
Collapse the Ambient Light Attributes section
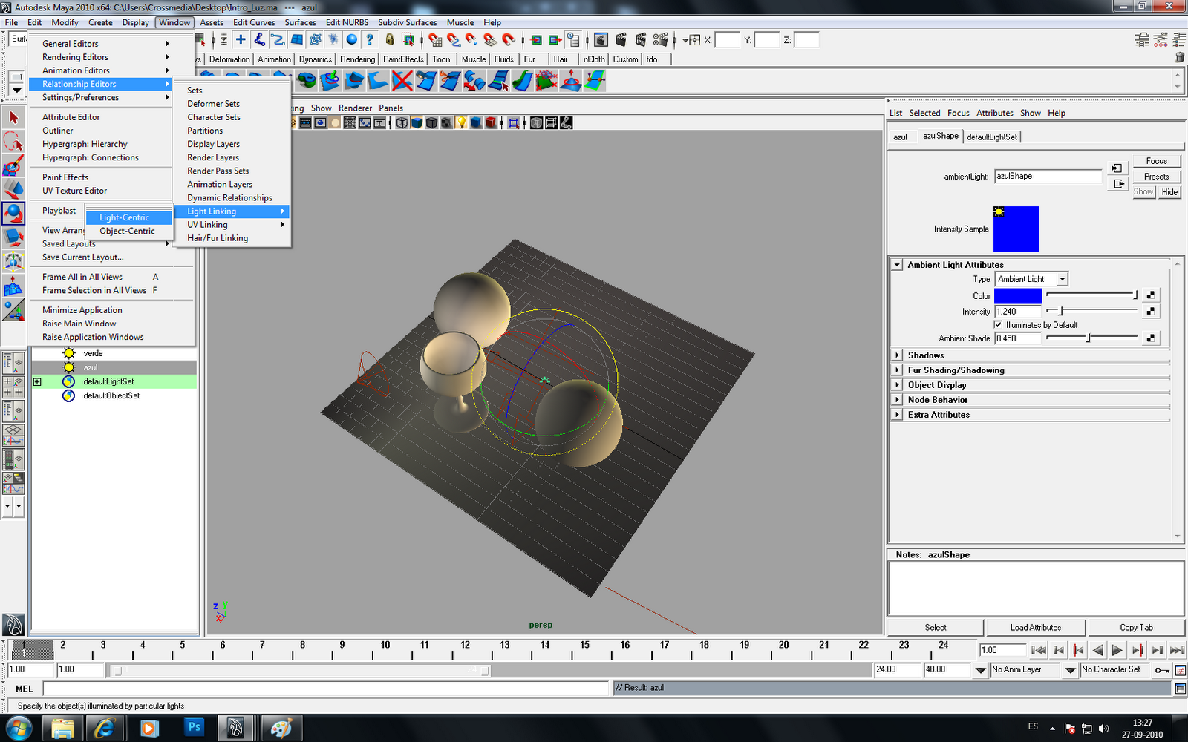tap(896, 264)
